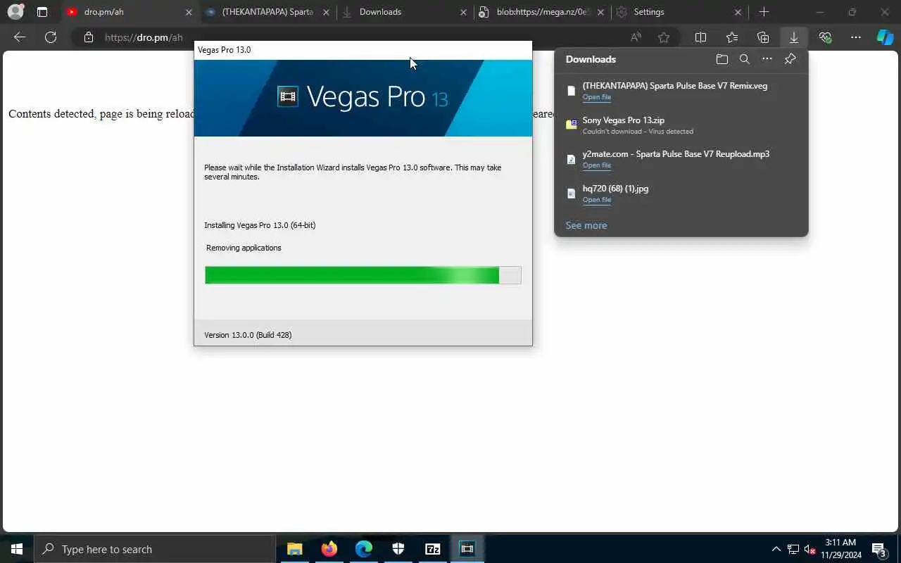Refresh the current page

[51, 37]
